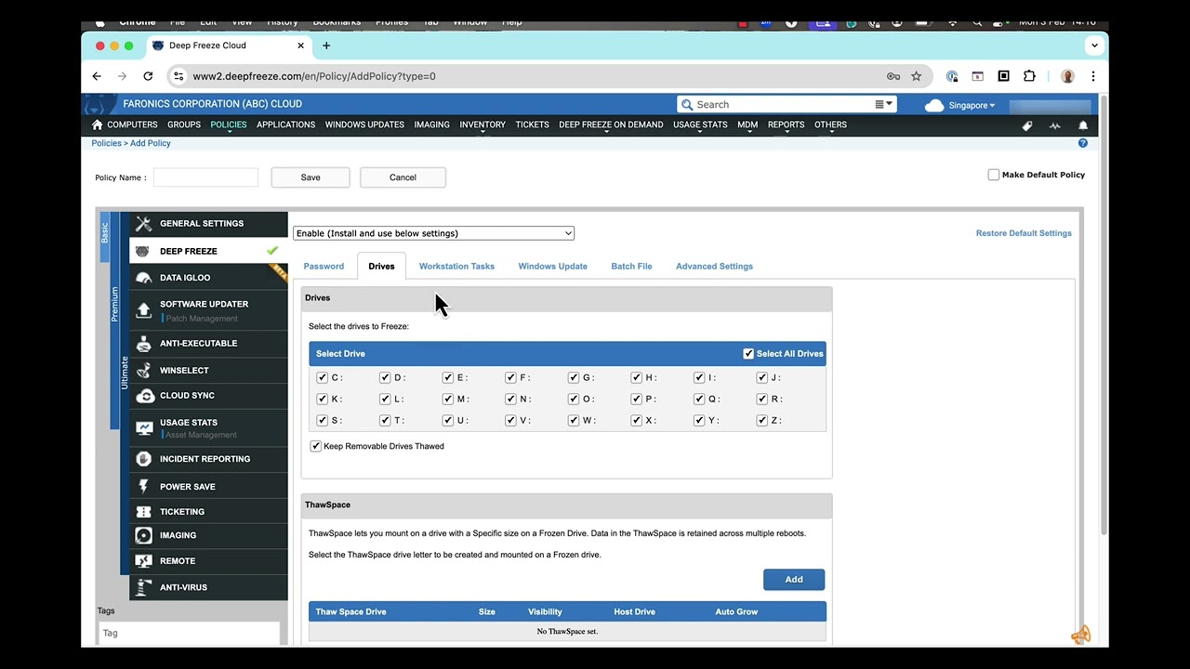
Task: Open Incident Reporting shield icon
Action: (x=143, y=459)
